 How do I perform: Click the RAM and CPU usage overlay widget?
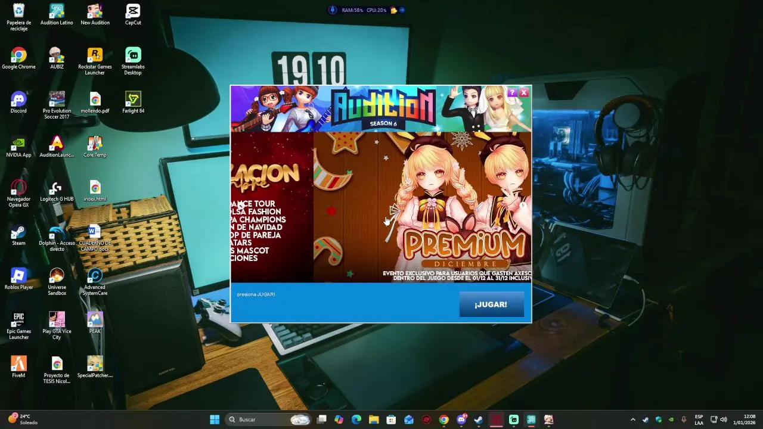coord(367,10)
